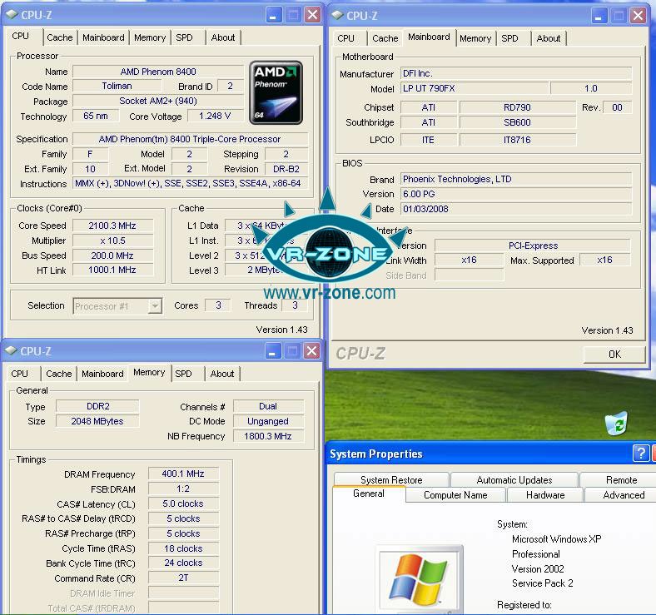This screenshot has width=656, height=615.
Task: Select General tab in System Properties
Action: (x=369, y=493)
